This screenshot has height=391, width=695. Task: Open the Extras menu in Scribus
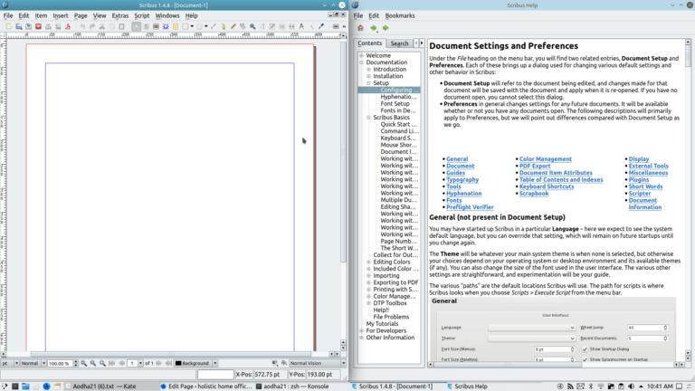tap(120, 15)
